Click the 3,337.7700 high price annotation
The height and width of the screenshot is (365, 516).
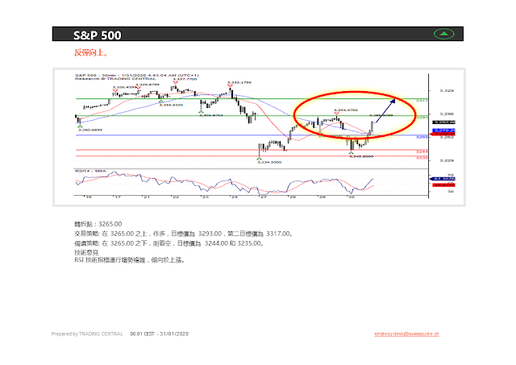(185, 79)
